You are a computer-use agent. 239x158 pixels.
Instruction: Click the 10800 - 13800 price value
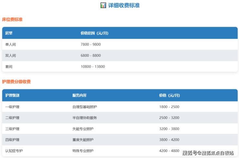coord(93,66)
